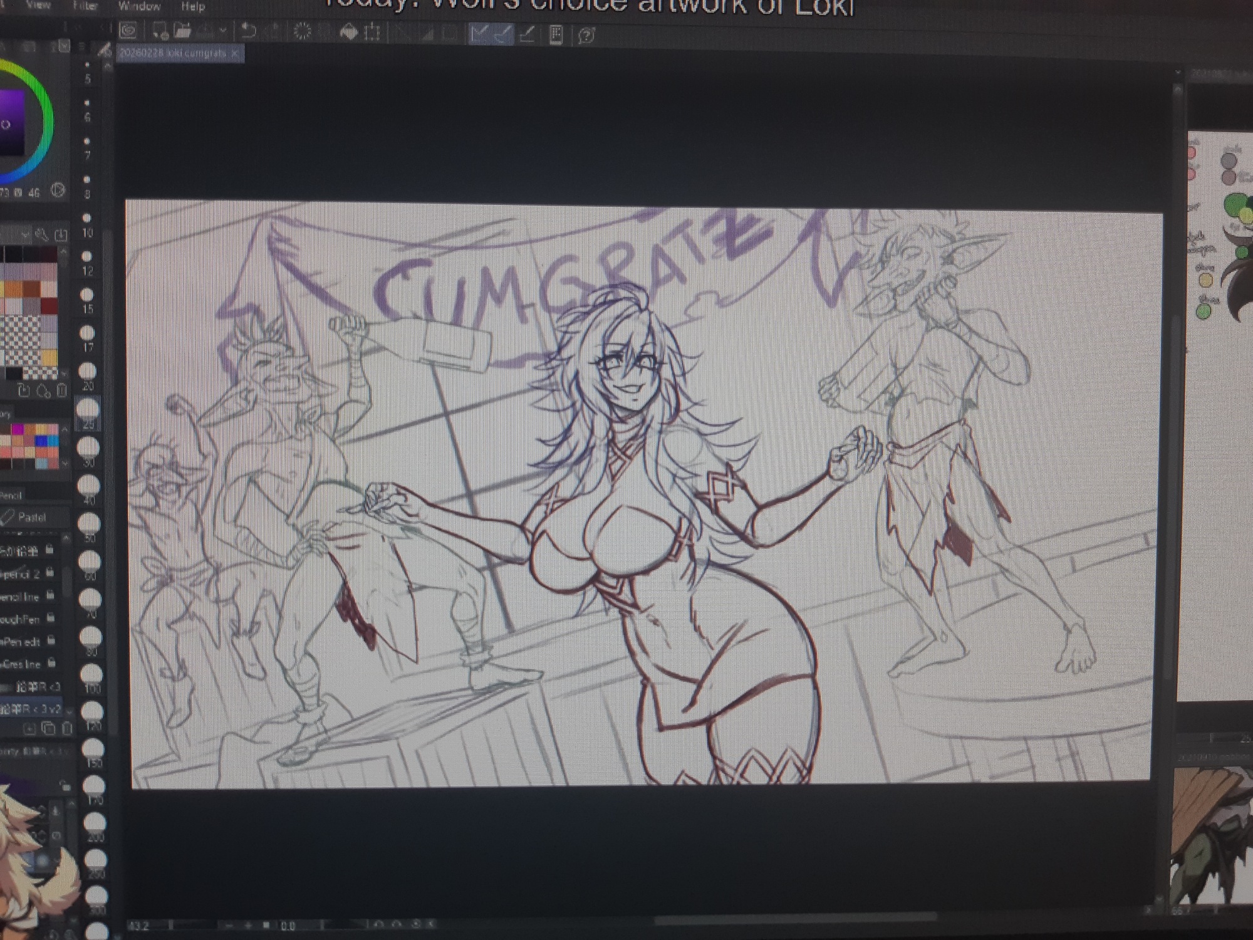Click the smartphone connection icon
The height and width of the screenshot is (940, 1253).
tap(556, 35)
